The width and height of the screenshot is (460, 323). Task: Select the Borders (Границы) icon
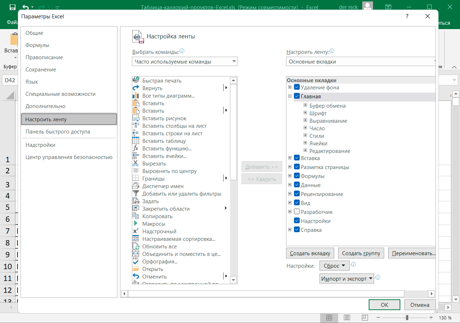pyautogui.click(x=136, y=178)
